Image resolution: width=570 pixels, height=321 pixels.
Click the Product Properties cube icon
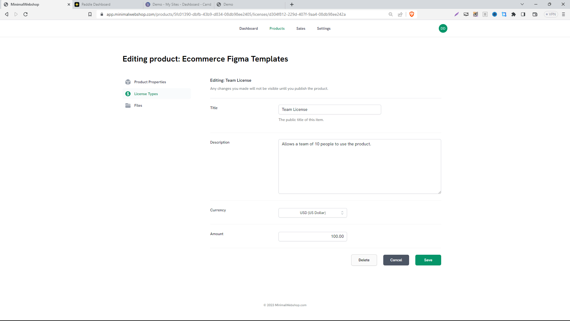click(x=128, y=82)
